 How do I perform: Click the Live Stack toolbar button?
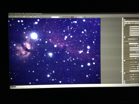tap(43, 17)
